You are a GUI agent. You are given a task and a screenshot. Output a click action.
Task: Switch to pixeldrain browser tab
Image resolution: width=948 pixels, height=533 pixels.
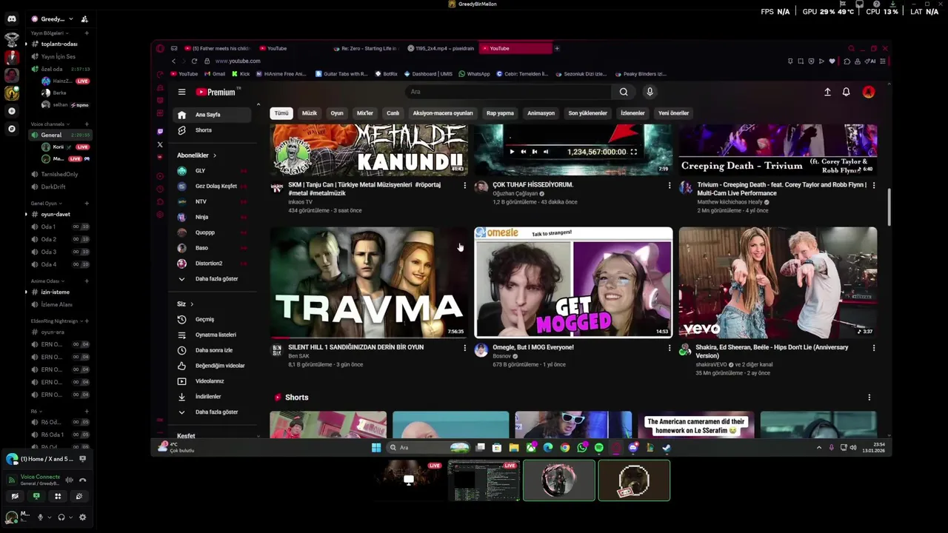(x=441, y=48)
